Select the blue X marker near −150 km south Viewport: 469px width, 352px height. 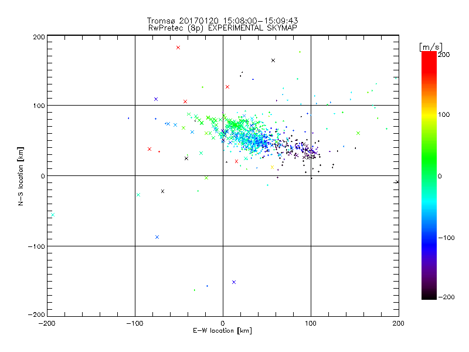click(x=234, y=282)
